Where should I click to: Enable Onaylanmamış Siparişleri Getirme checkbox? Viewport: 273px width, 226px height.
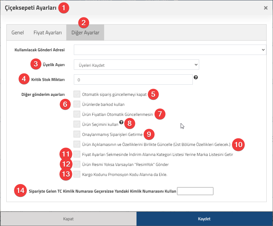[77, 134]
